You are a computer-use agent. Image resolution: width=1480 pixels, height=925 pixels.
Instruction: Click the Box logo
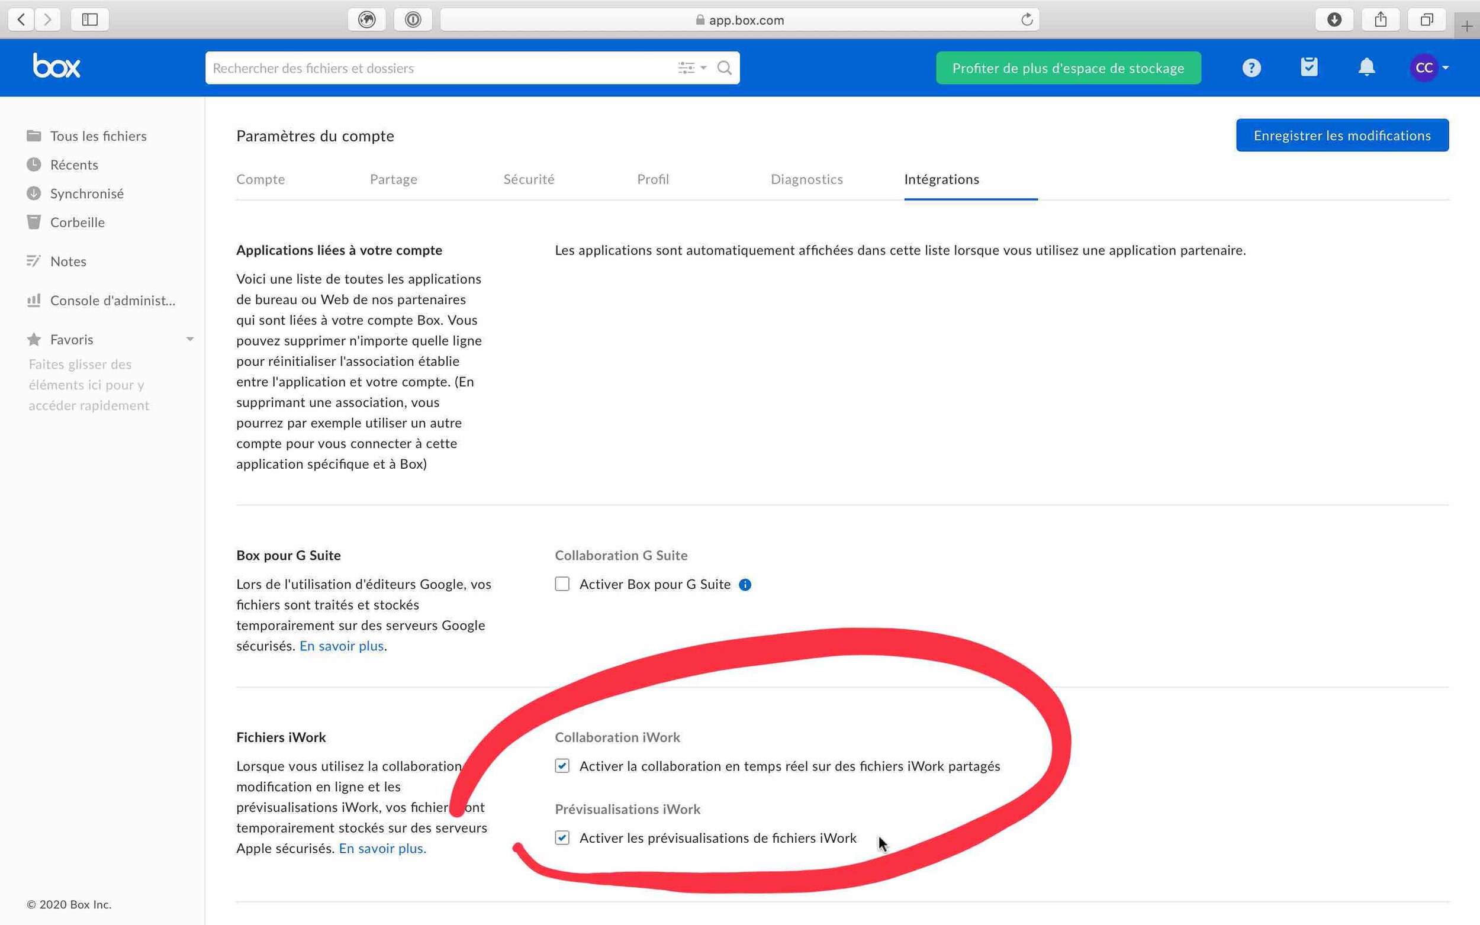(x=56, y=66)
